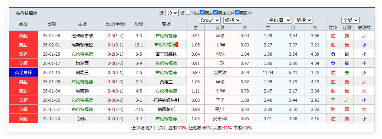Click the handicap 受两球
382x139 pixels.
click(220, 73)
